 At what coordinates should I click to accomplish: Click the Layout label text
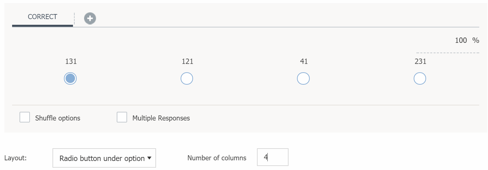tap(15, 158)
